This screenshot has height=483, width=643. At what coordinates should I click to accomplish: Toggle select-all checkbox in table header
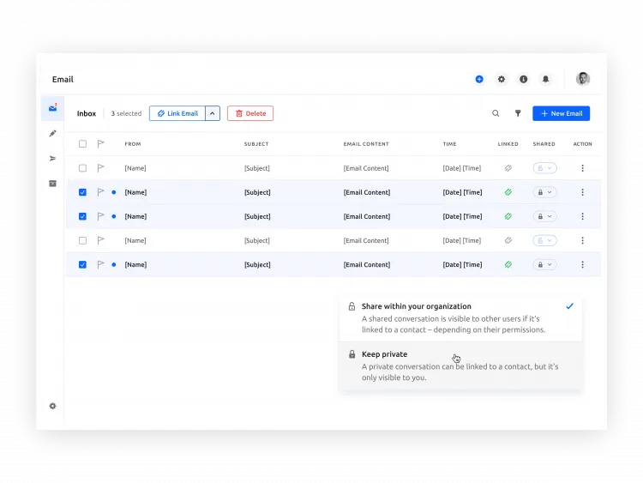[x=82, y=143]
